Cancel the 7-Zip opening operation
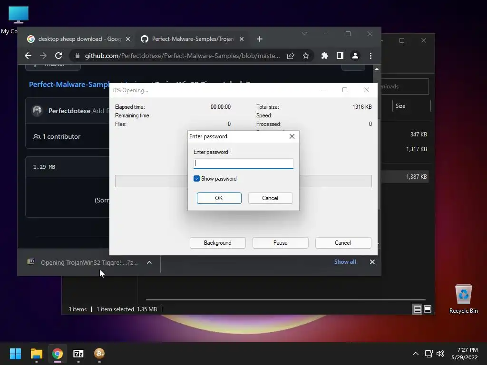This screenshot has width=487, height=365. point(343,243)
